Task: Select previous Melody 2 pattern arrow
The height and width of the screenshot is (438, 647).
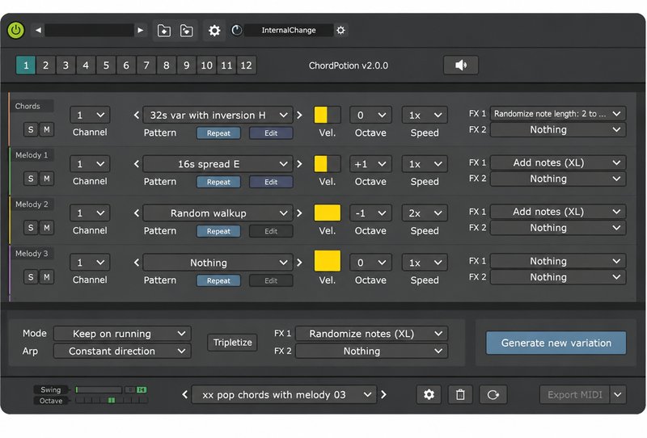Action: pos(137,213)
